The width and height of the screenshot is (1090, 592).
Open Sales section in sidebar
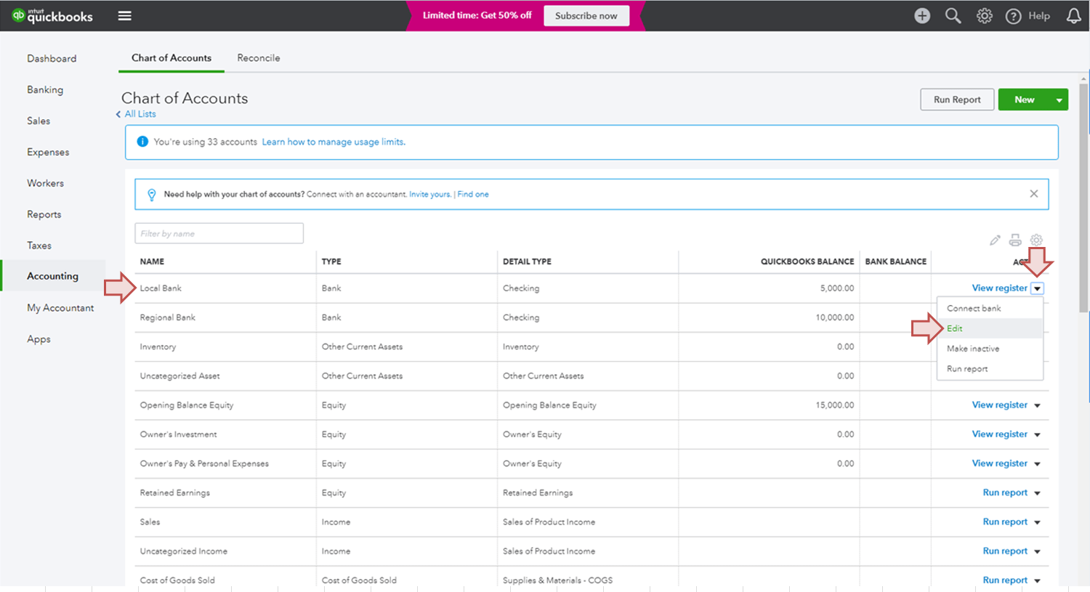39,121
